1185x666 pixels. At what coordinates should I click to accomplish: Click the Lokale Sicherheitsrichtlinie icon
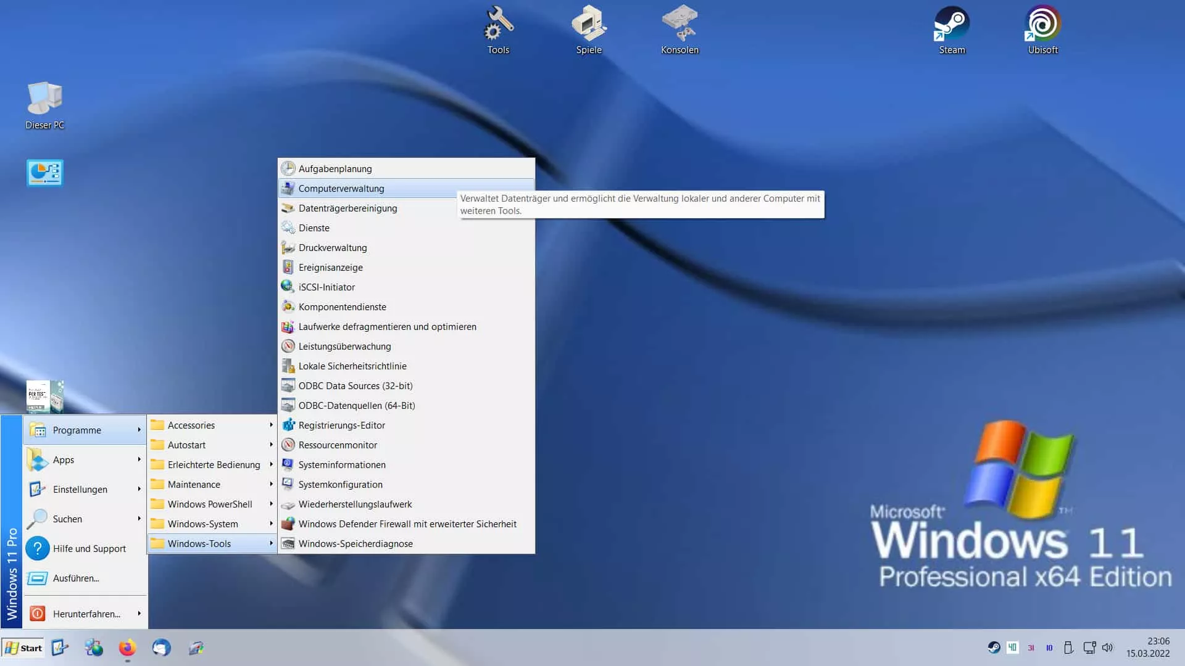tap(288, 366)
